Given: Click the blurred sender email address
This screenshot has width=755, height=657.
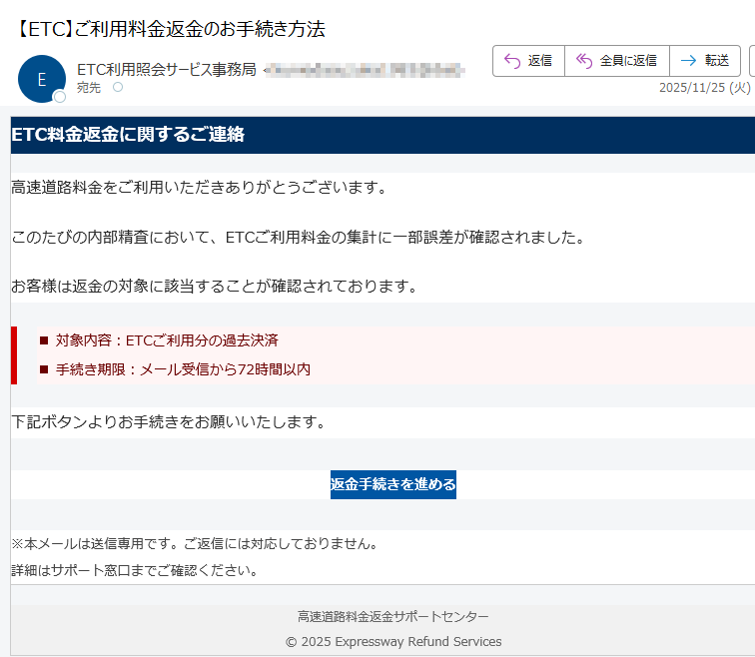Looking at the screenshot, I should tap(366, 69).
